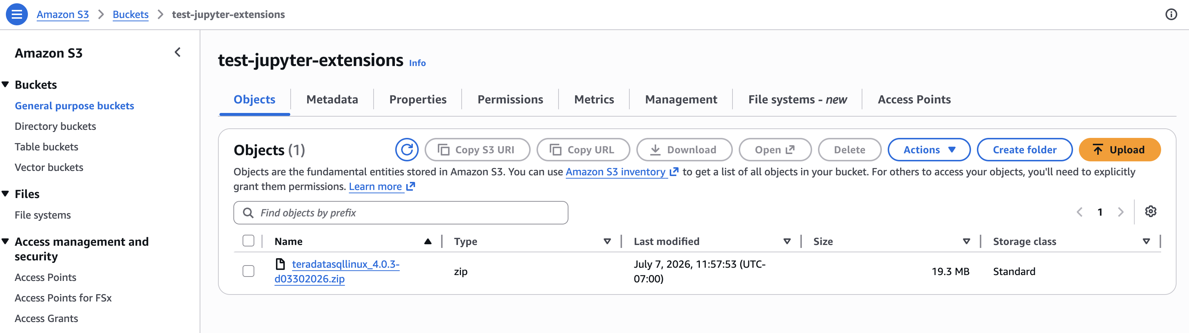Collapse the Files sidebar section
1189x333 pixels.
click(6, 194)
